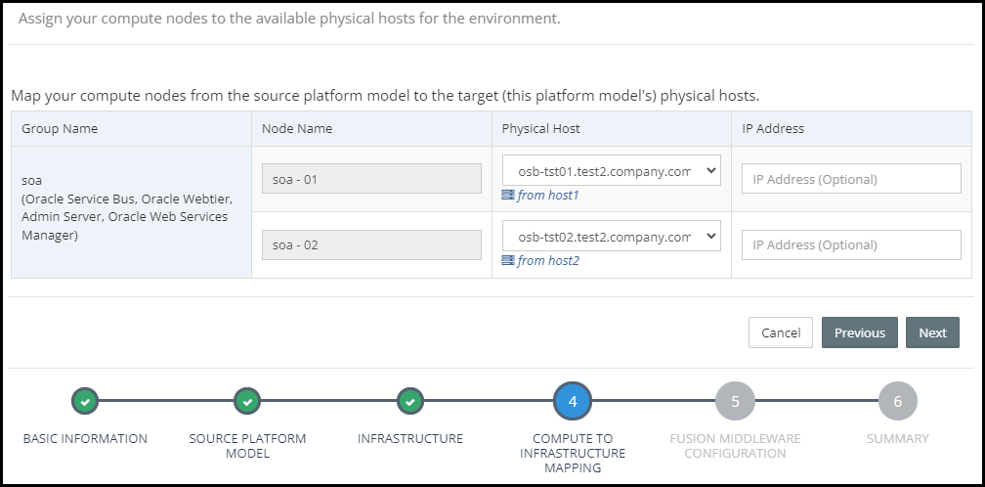Screen dimensions: 985x487
Task: Proceed with the Next button
Action: click(x=932, y=332)
